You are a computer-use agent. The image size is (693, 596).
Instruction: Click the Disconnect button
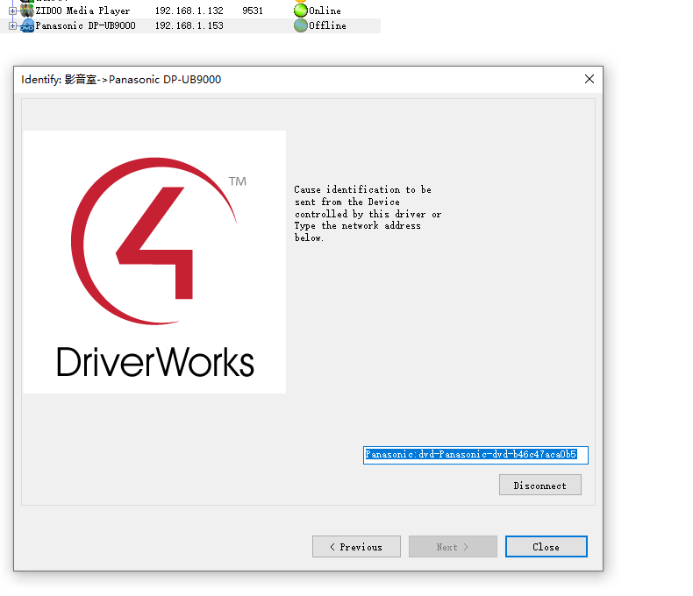pos(539,486)
